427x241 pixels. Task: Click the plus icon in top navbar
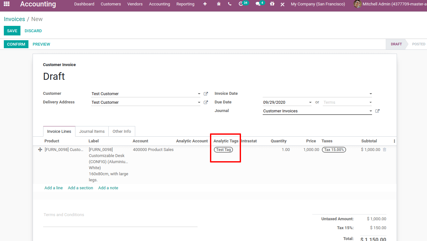coord(205,4)
